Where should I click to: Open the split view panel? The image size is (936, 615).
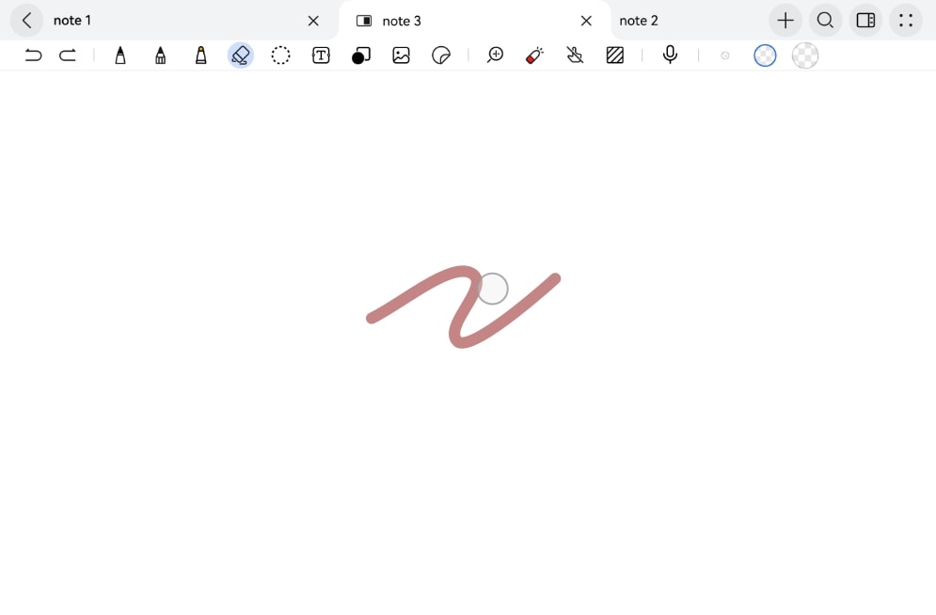[865, 20]
